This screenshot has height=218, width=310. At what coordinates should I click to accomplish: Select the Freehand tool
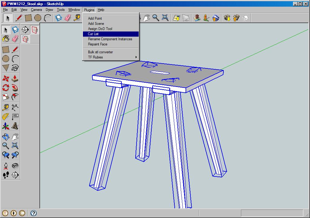pos(15,68)
